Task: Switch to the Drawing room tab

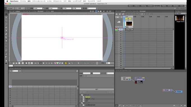Action: 144,6
